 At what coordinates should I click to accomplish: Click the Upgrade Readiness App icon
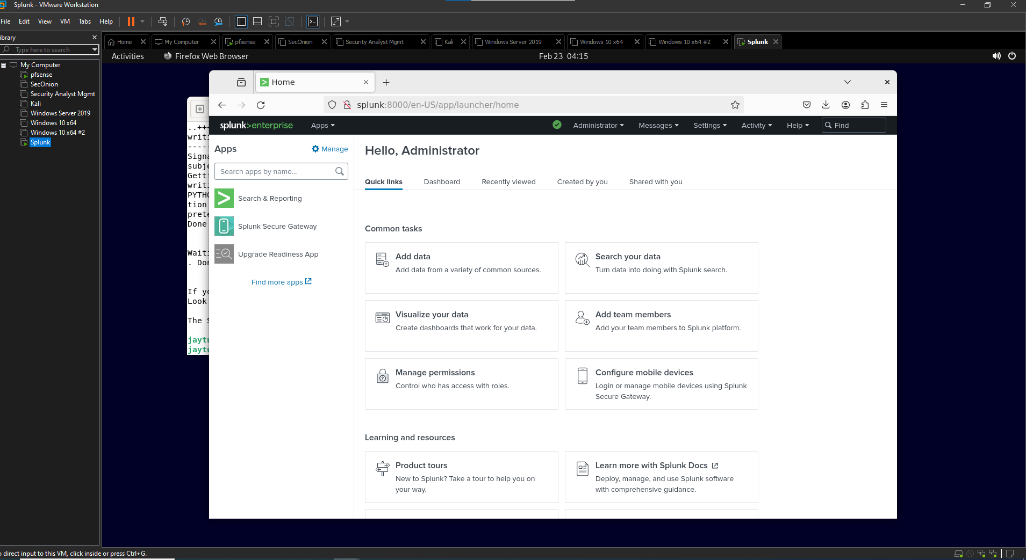click(x=224, y=254)
